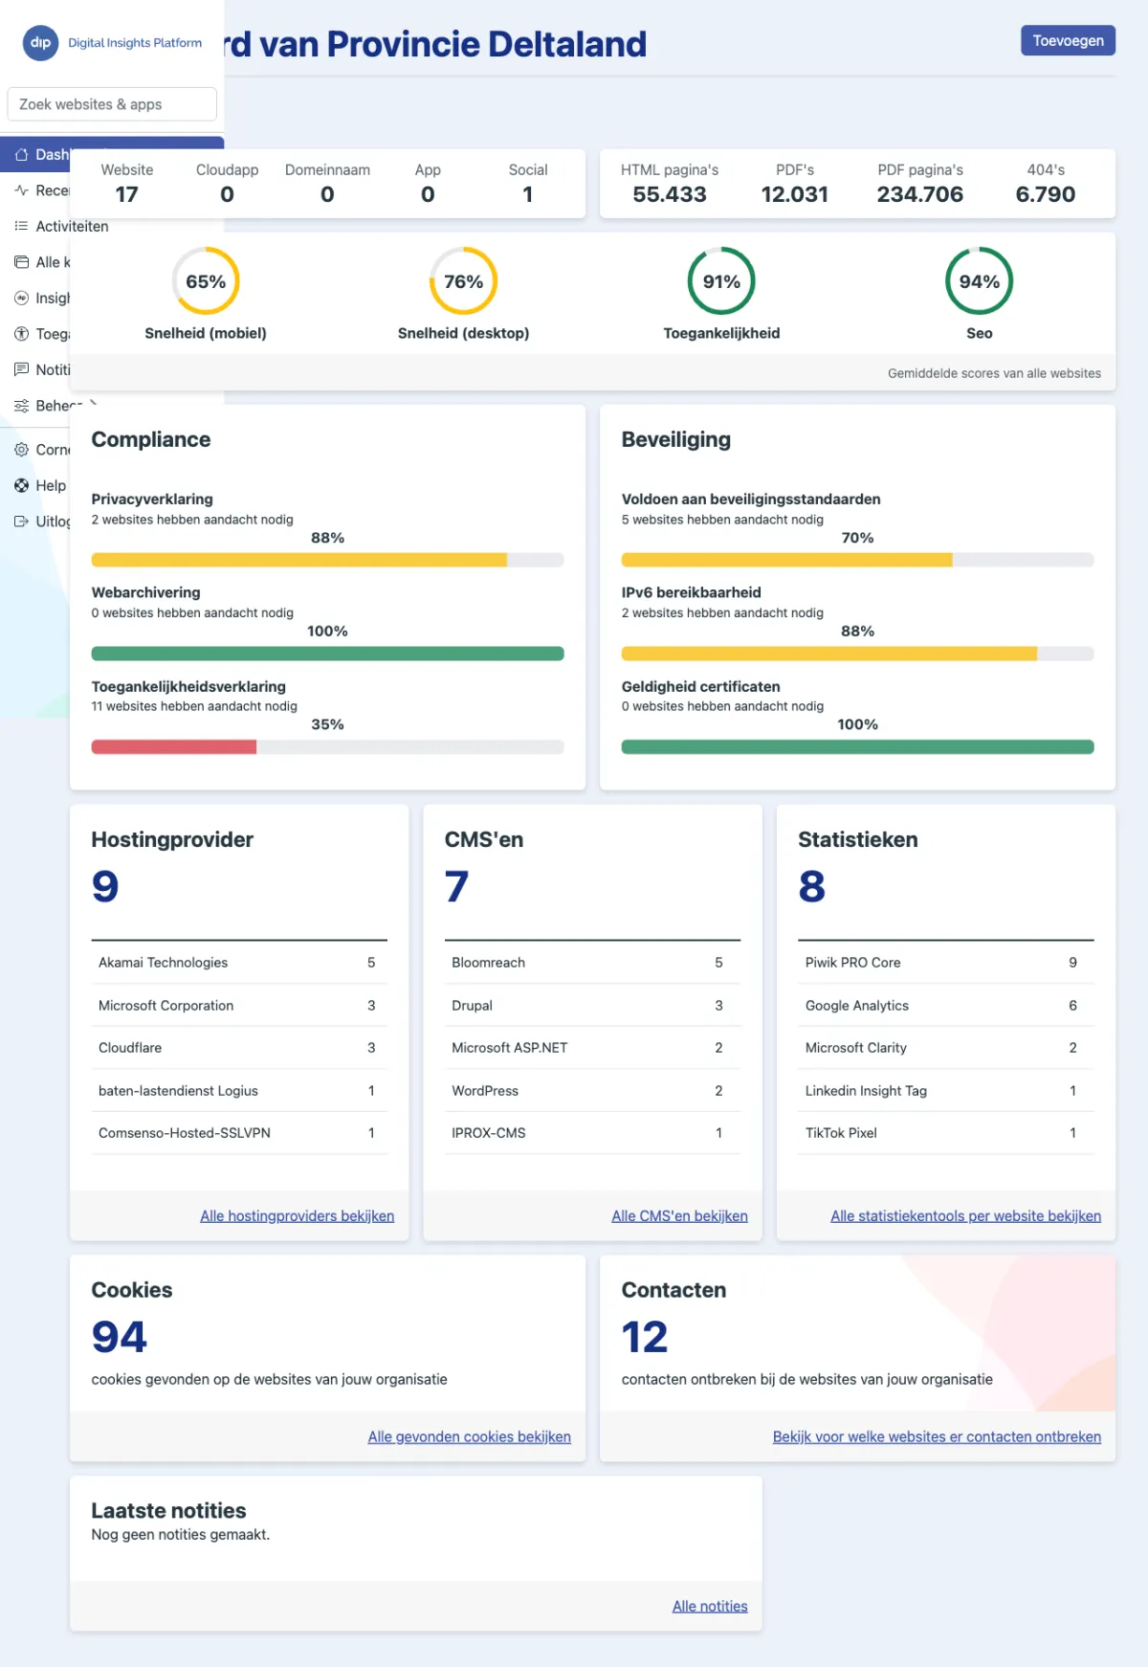The height and width of the screenshot is (1667, 1148).
Task: Click the Alle window icon in sidebar
Action: 21,262
